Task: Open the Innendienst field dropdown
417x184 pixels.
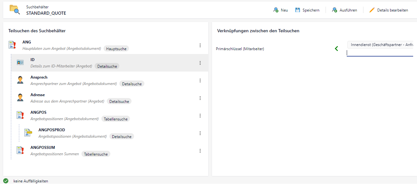Action: [382, 45]
